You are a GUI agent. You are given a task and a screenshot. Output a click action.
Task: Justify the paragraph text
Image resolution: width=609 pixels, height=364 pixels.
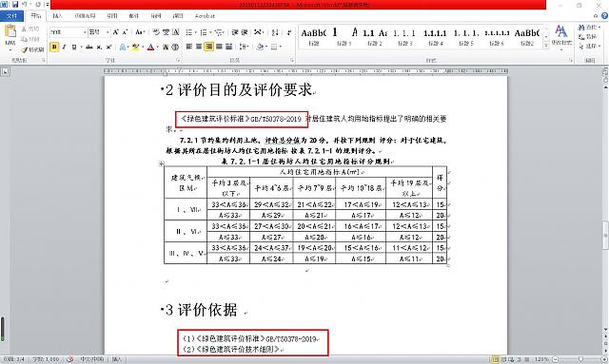pos(219,47)
